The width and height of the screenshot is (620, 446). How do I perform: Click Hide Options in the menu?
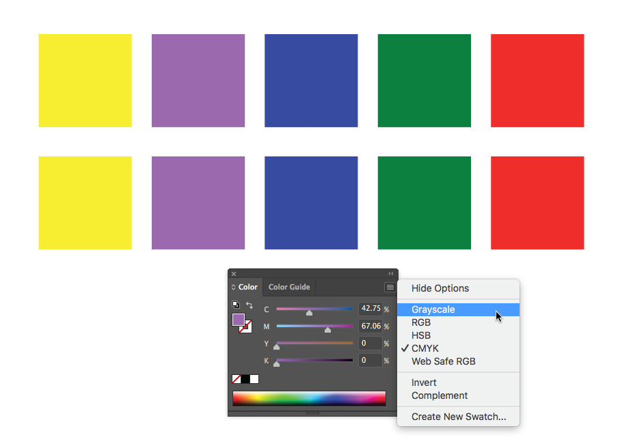click(x=440, y=288)
